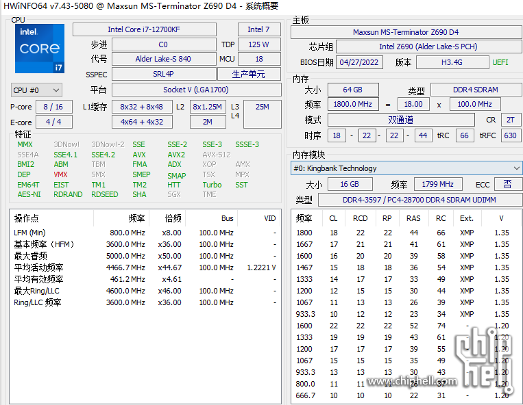This screenshot has width=523, height=405.
Task: Click the RDSEED feature flag
Action: pos(104,194)
